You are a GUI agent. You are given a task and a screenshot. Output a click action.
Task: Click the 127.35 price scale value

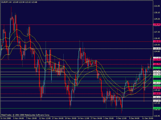pyautogui.click(x=157, y=32)
